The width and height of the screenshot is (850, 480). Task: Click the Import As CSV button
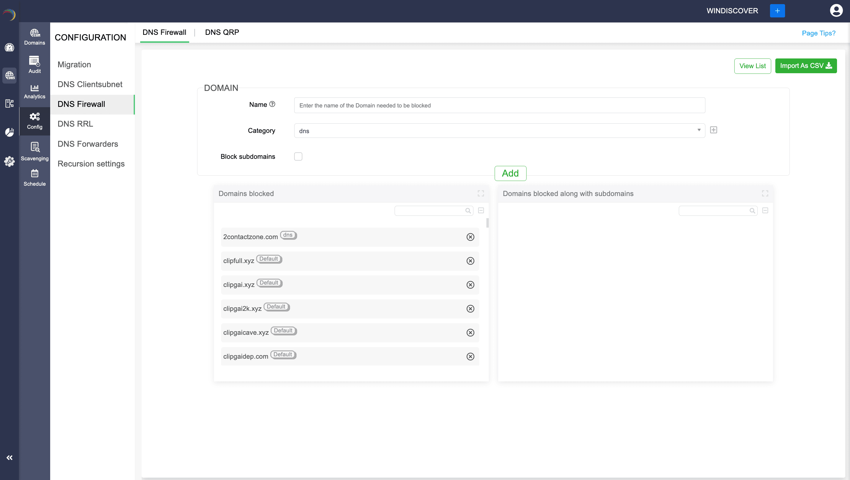tap(805, 66)
